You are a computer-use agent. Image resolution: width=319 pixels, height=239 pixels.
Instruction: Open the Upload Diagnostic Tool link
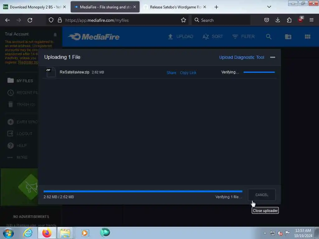pos(242,57)
